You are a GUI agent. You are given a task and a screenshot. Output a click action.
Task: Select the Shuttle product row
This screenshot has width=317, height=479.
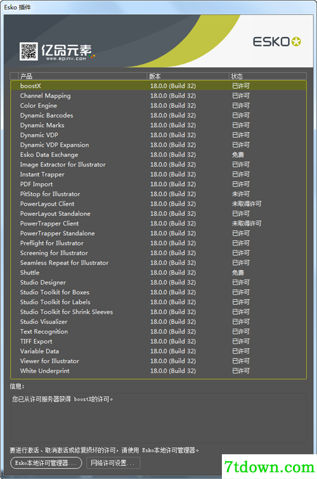pyautogui.click(x=158, y=273)
